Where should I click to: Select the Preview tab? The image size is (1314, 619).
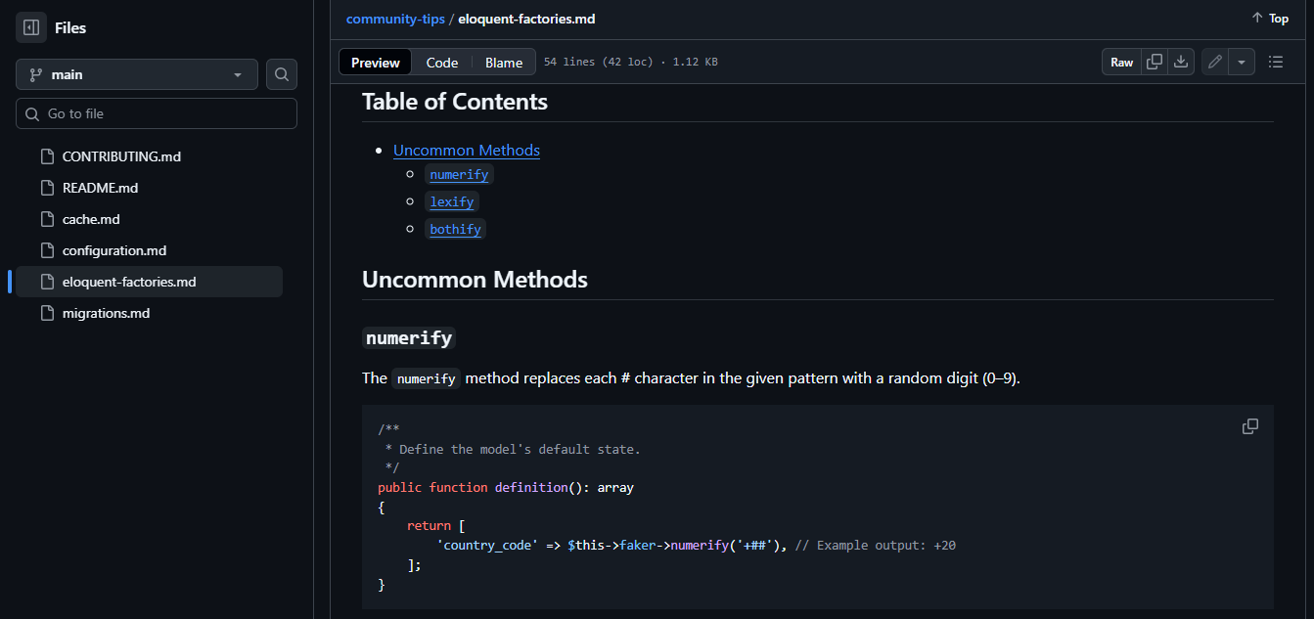click(376, 63)
